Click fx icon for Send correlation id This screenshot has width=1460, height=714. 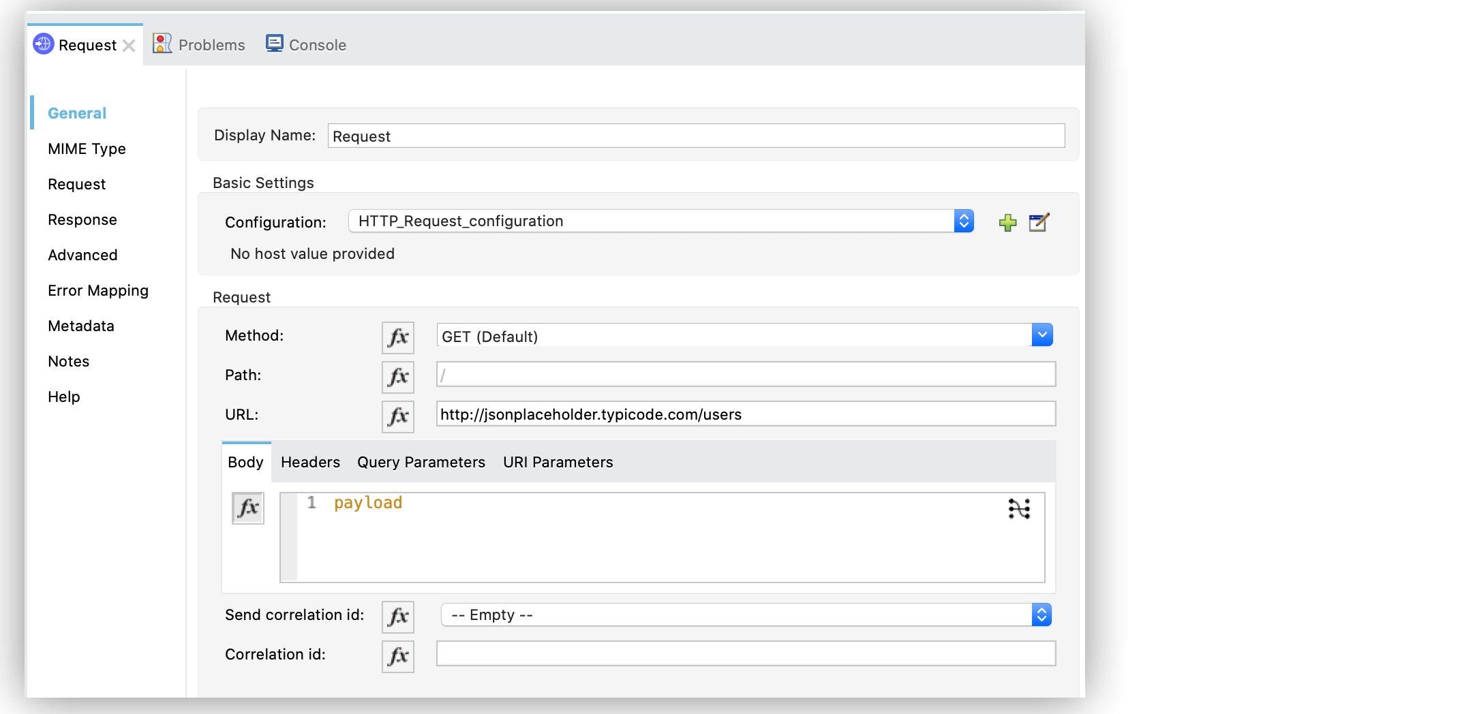point(398,617)
